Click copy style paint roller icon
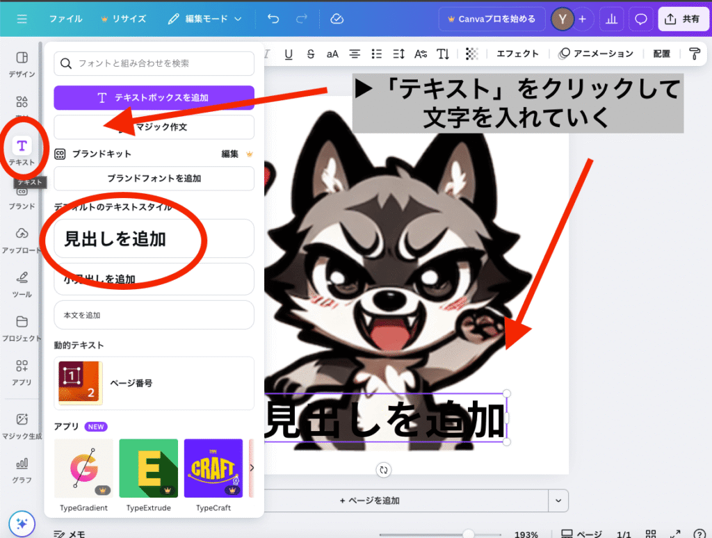The width and height of the screenshot is (712, 538). click(x=695, y=54)
